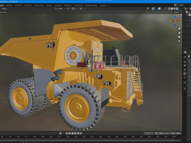Click the Start frame field
Viewport: 191px width, 143px height.
tap(164, 133)
